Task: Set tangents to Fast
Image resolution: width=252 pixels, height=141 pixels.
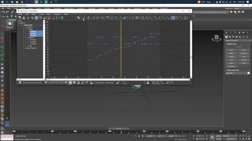Action: (x=151, y=18)
